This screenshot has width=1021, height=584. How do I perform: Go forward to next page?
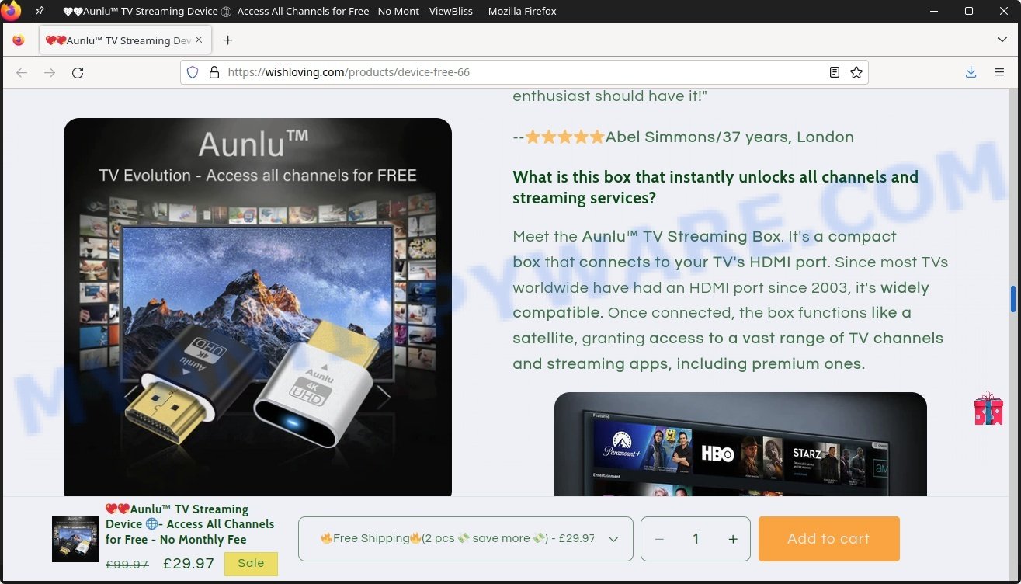[x=50, y=72]
